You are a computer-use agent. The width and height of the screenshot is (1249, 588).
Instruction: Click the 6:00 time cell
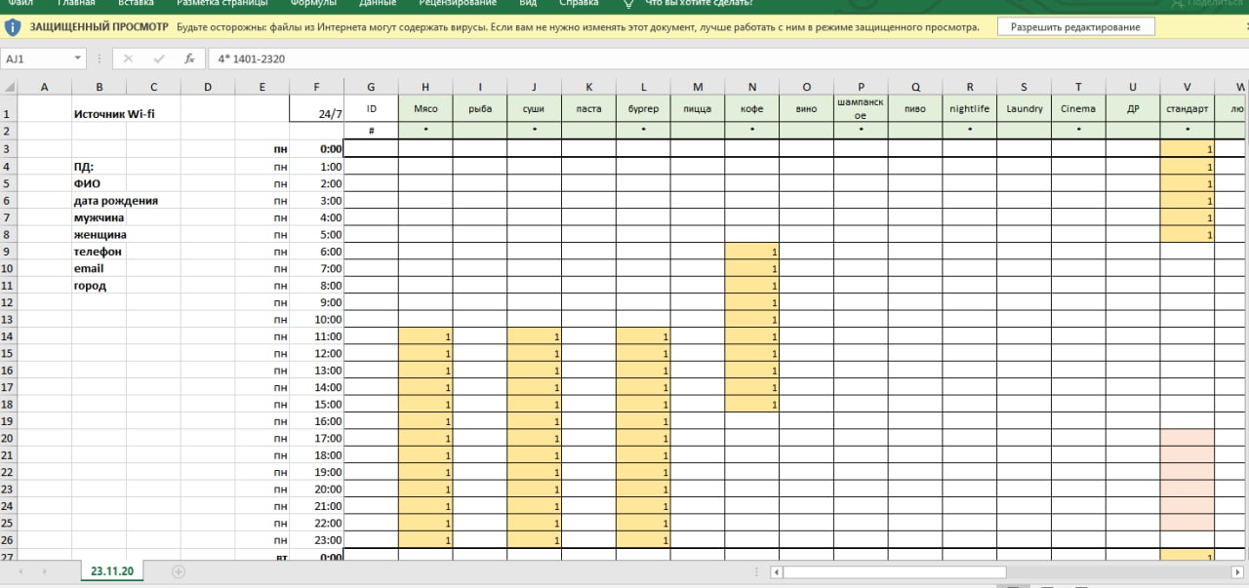click(317, 252)
